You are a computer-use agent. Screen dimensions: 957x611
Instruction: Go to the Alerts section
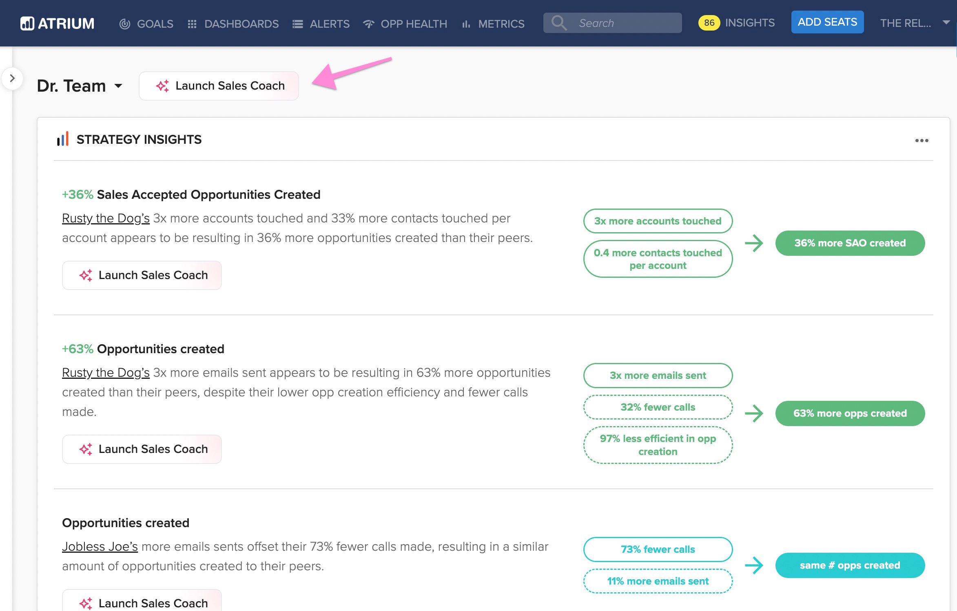[x=321, y=24]
